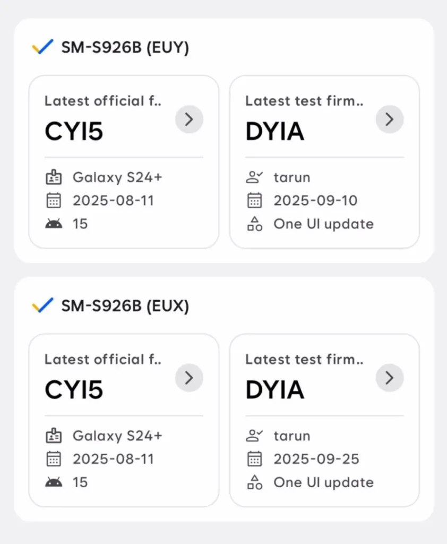Select the SM-S926B (EUX) header title
The width and height of the screenshot is (447, 544).
click(x=125, y=306)
